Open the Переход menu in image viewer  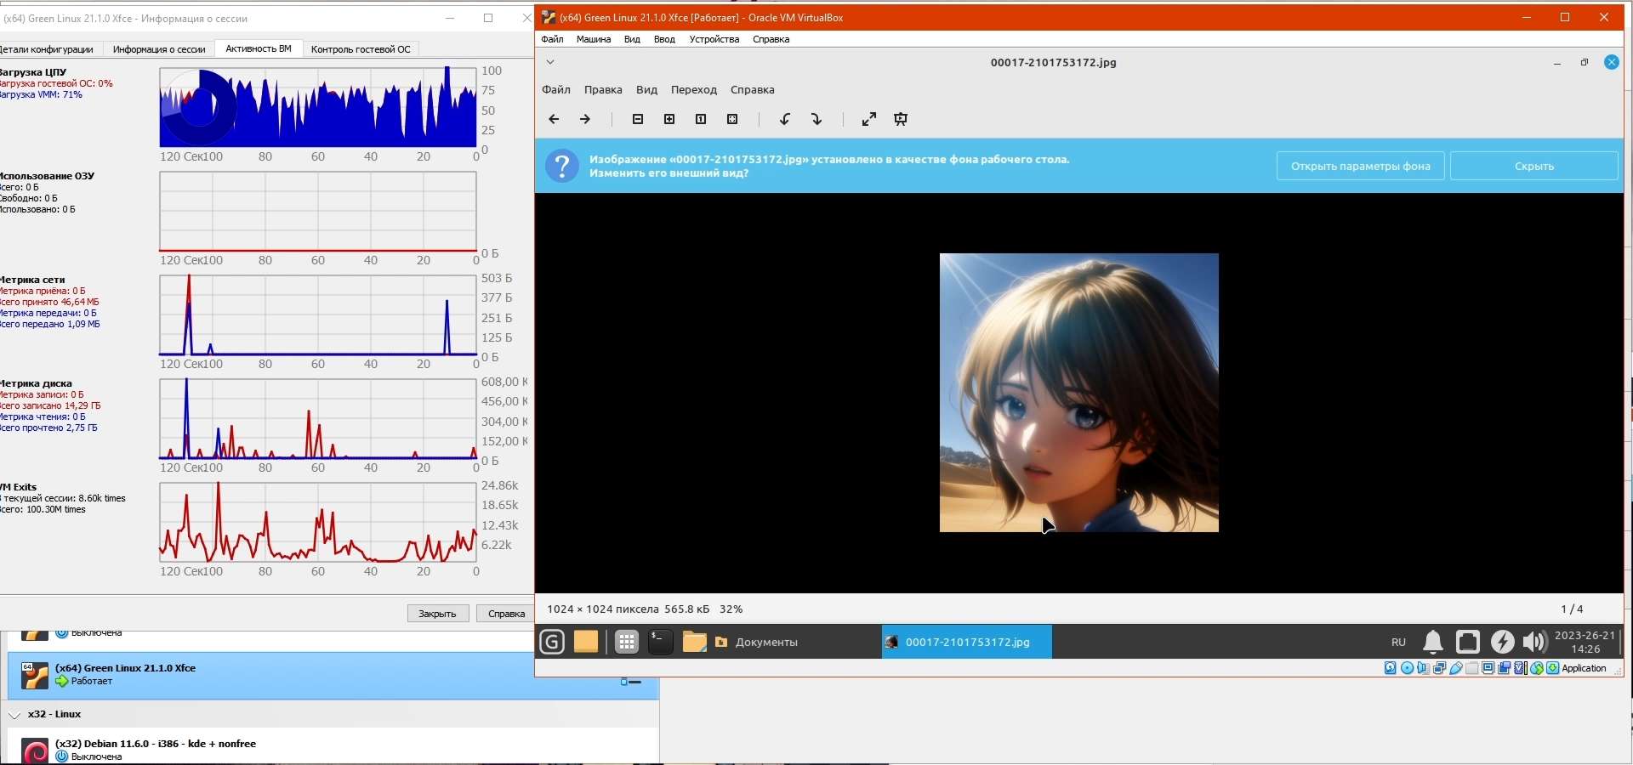[693, 90]
